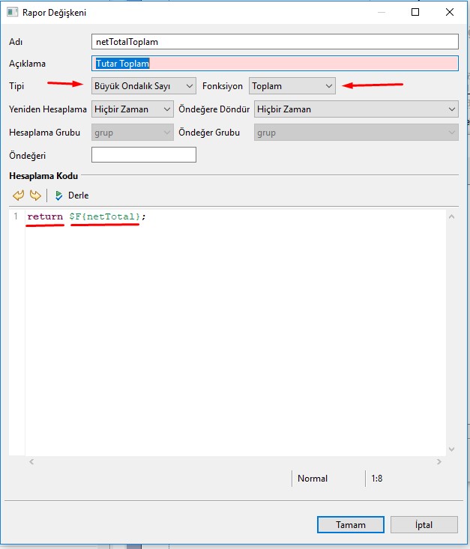The width and height of the screenshot is (470, 549).
Task: Click the Açıklama text field
Action: click(x=274, y=64)
